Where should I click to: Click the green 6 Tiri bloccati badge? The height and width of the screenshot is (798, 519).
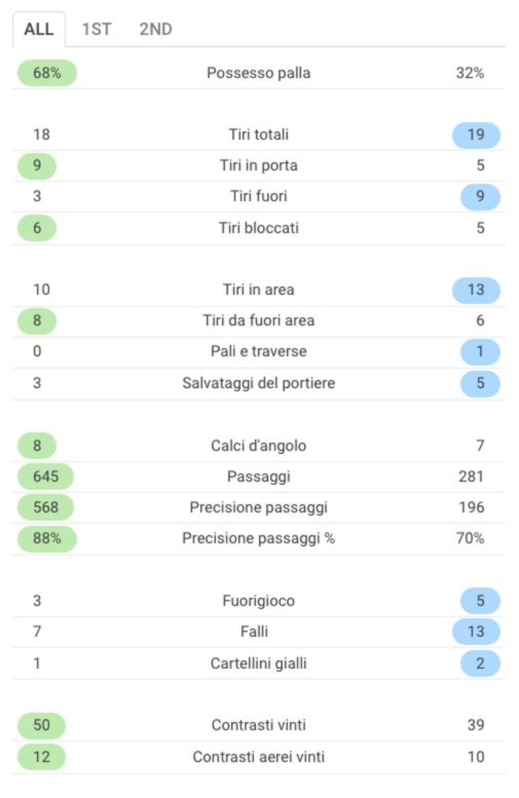[x=37, y=228]
